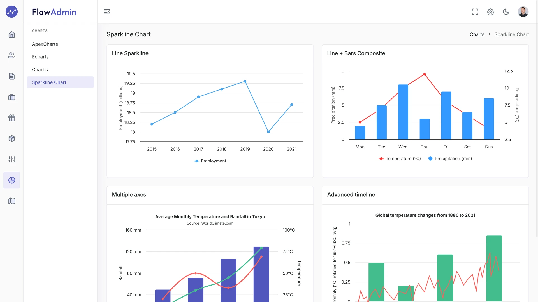Click the Sun precipitation bar
The image size is (538, 302).
coord(489,119)
